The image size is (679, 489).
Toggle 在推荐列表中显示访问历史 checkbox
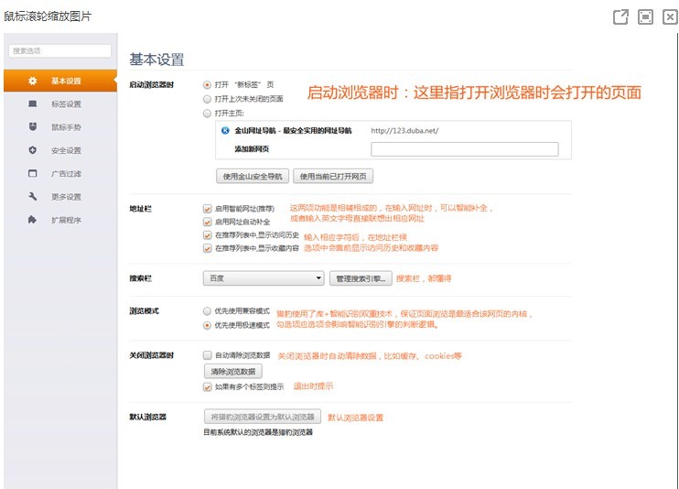point(208,235)
